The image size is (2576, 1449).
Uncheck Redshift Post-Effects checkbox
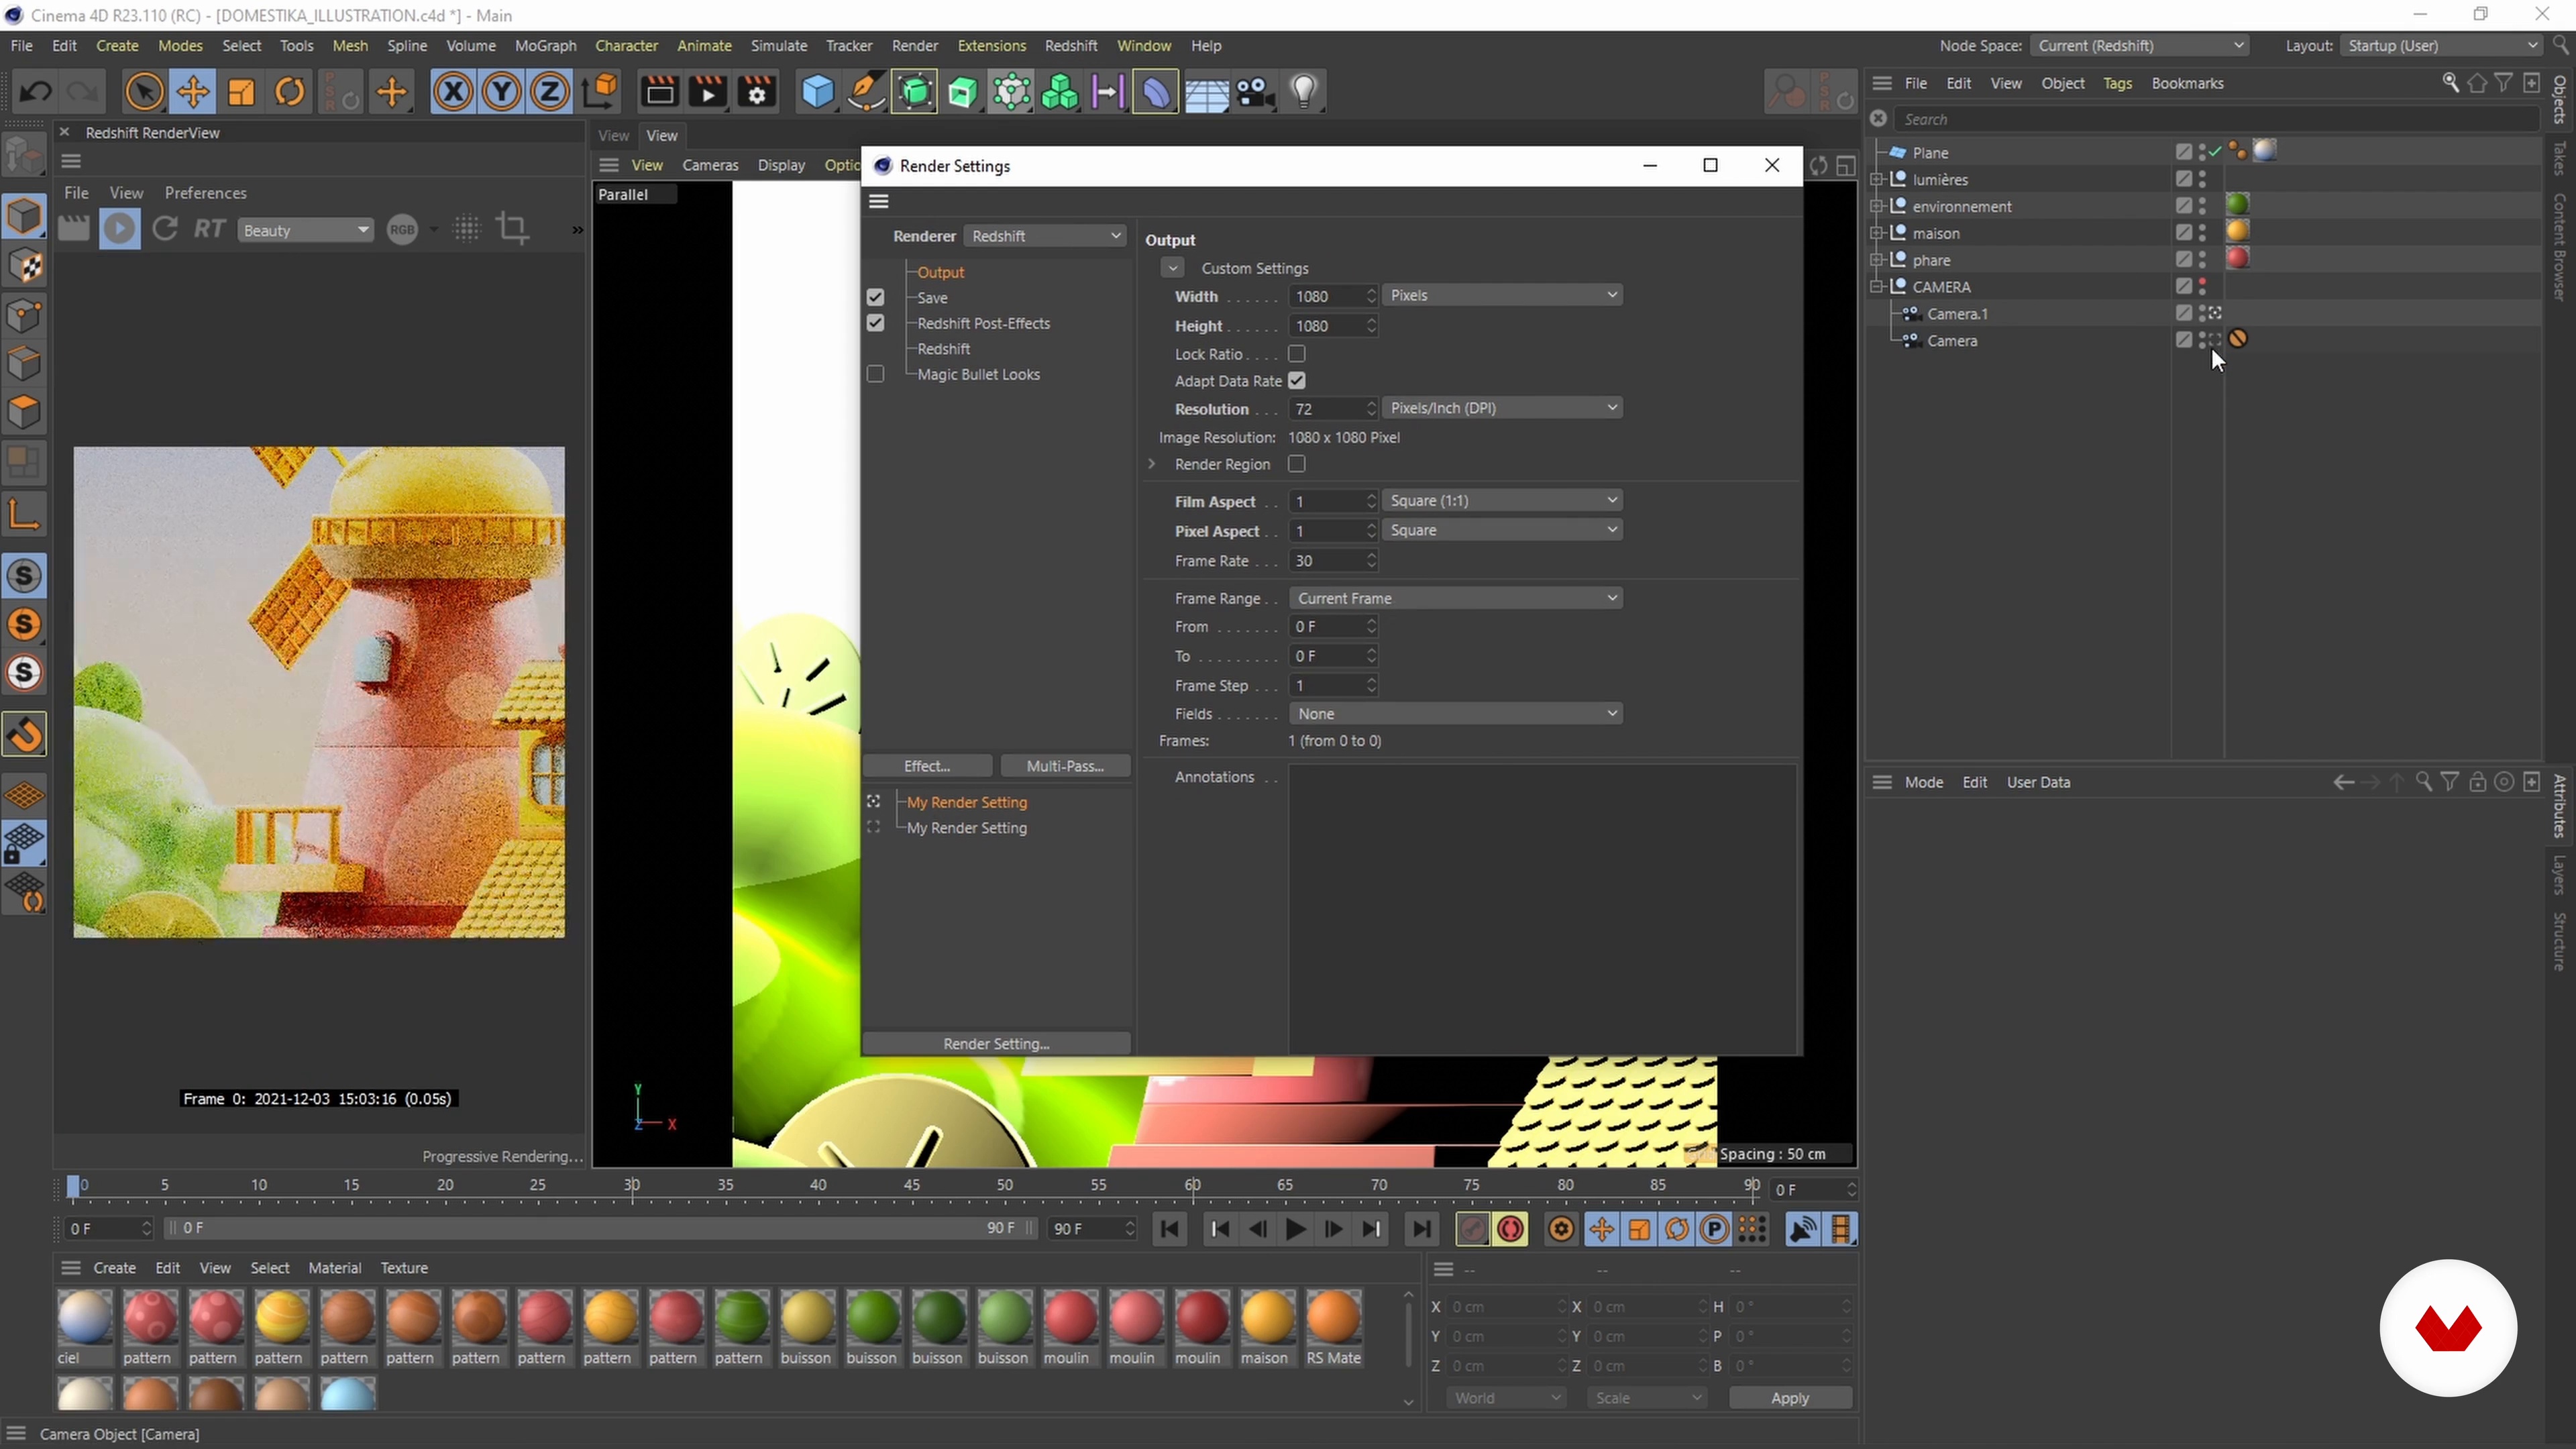[875, 323]
